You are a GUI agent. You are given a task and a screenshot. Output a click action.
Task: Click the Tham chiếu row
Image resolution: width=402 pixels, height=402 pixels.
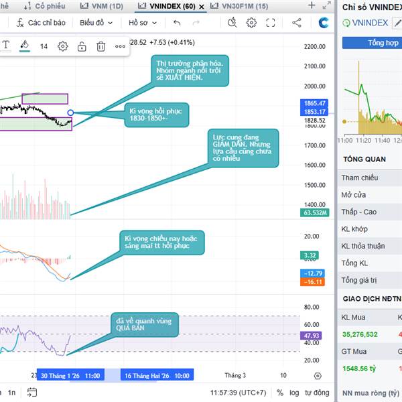point(370,178)
